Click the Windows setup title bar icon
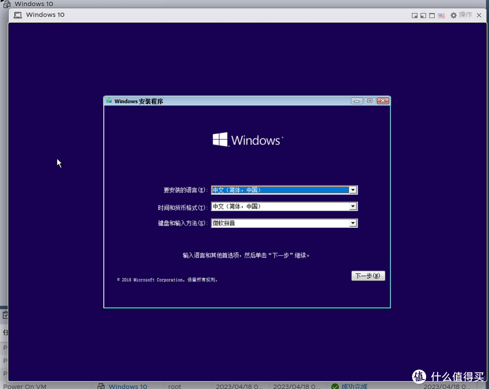This screenshot has height=389, width=489. pos(109,101)
